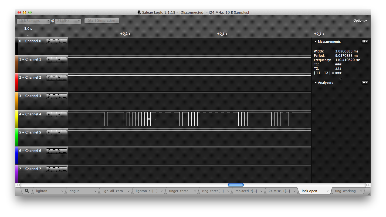The height and width of the screenshot is (217, 386).
Task: Set falling edge trigger on Channel 3
Action: (59, 96)
